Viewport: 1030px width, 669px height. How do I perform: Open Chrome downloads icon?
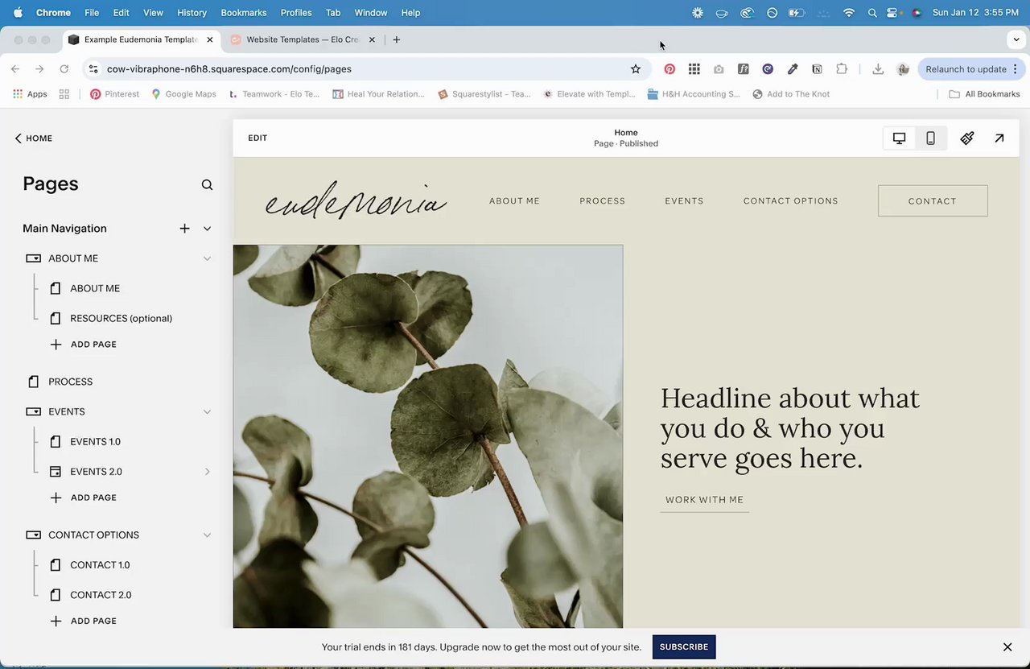click(878, 69)
